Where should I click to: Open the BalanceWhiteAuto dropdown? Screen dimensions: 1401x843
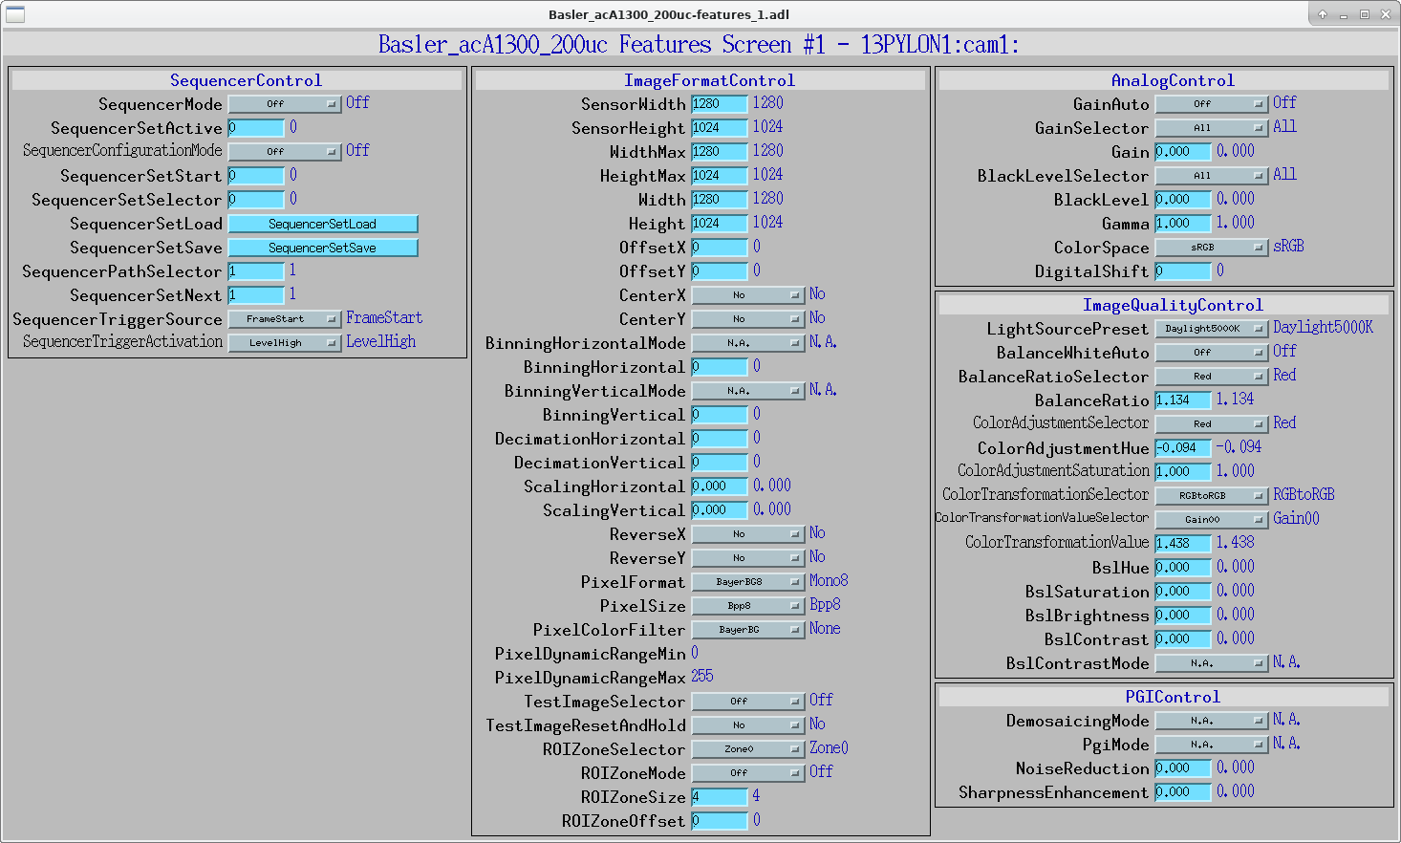1212,352
